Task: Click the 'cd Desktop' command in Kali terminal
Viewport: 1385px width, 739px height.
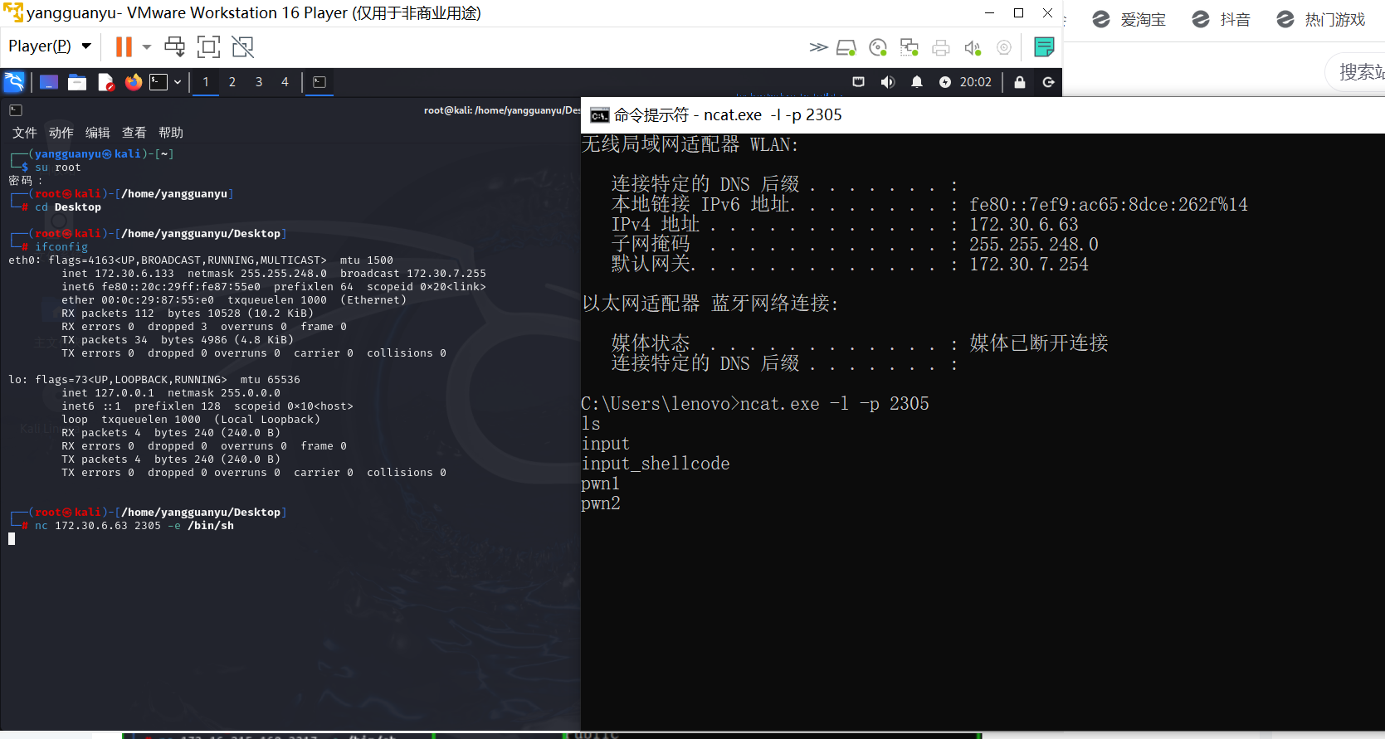Action: coord(68,207)
